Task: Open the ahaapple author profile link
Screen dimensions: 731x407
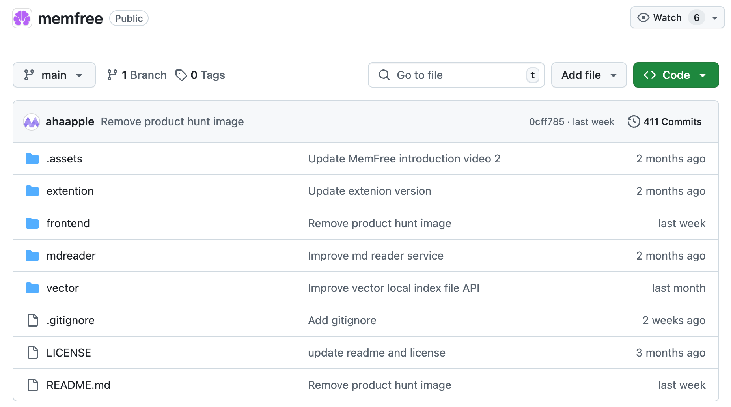Action: pos(70,121)
